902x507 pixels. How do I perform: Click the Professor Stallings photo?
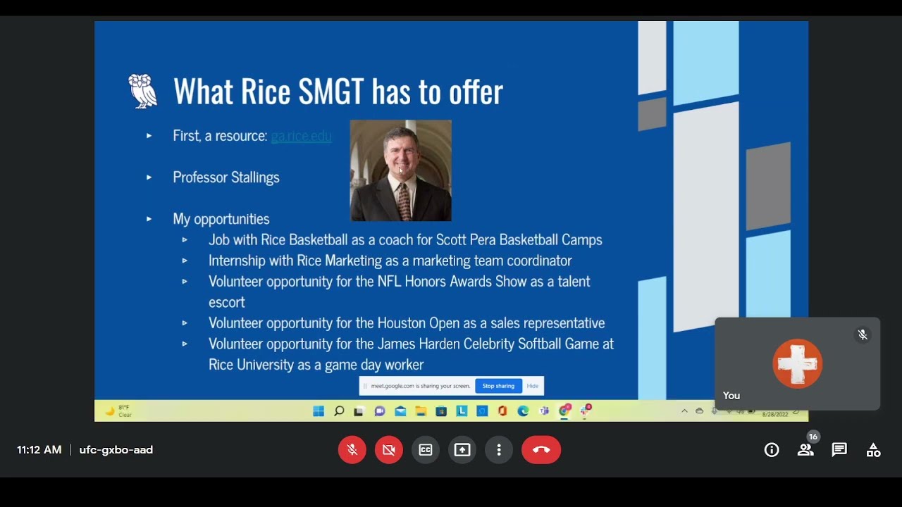401,170
